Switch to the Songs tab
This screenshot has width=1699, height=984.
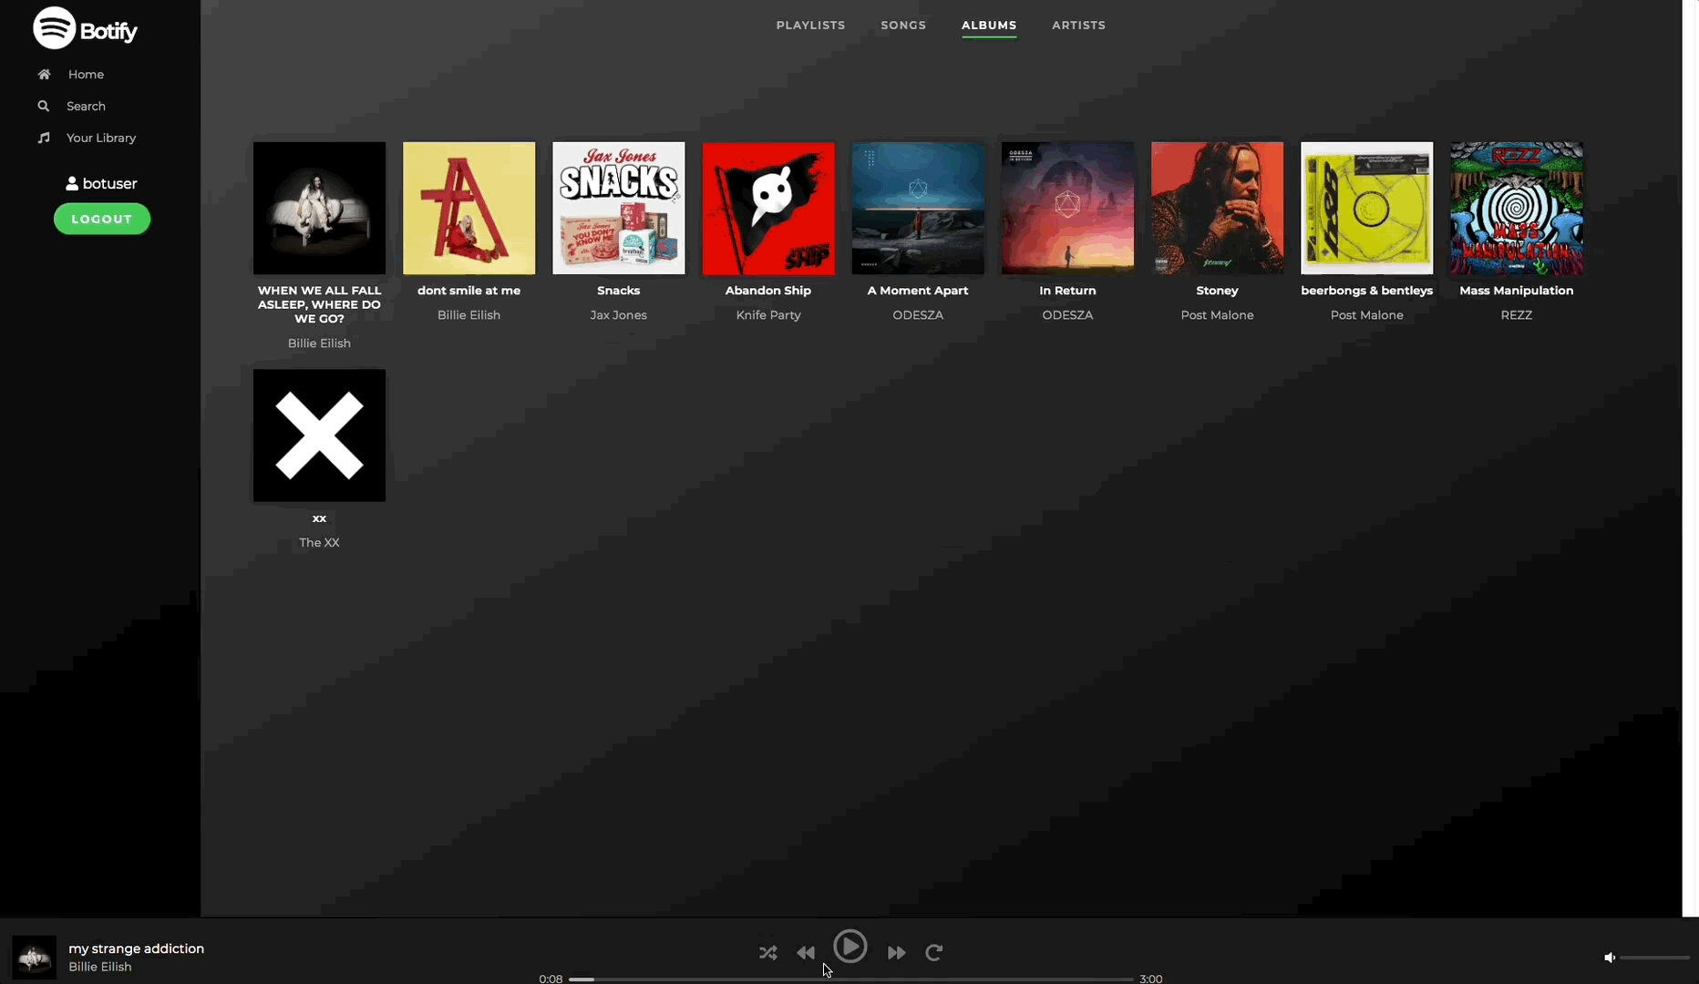[x=903, y=26]
